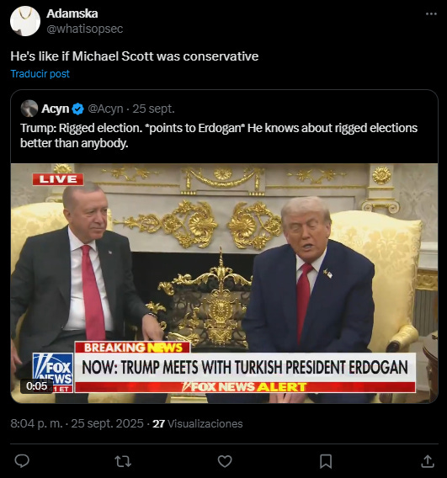This screenshot has width=447, height=478.
Task: Open quoted tweet text about rigged election
Action: coord(219,135)
